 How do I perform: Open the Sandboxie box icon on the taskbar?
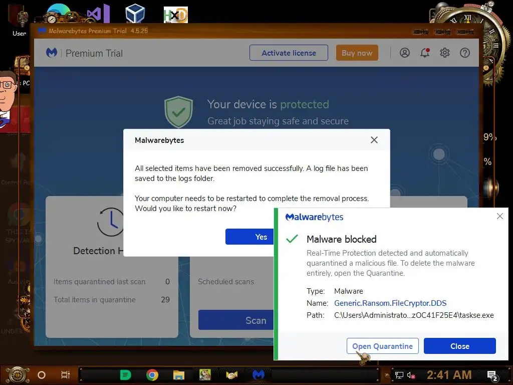[205, 375]
